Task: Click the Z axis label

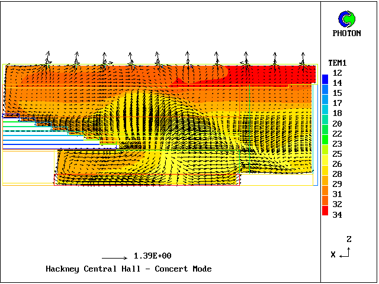Action: (349, 240)
